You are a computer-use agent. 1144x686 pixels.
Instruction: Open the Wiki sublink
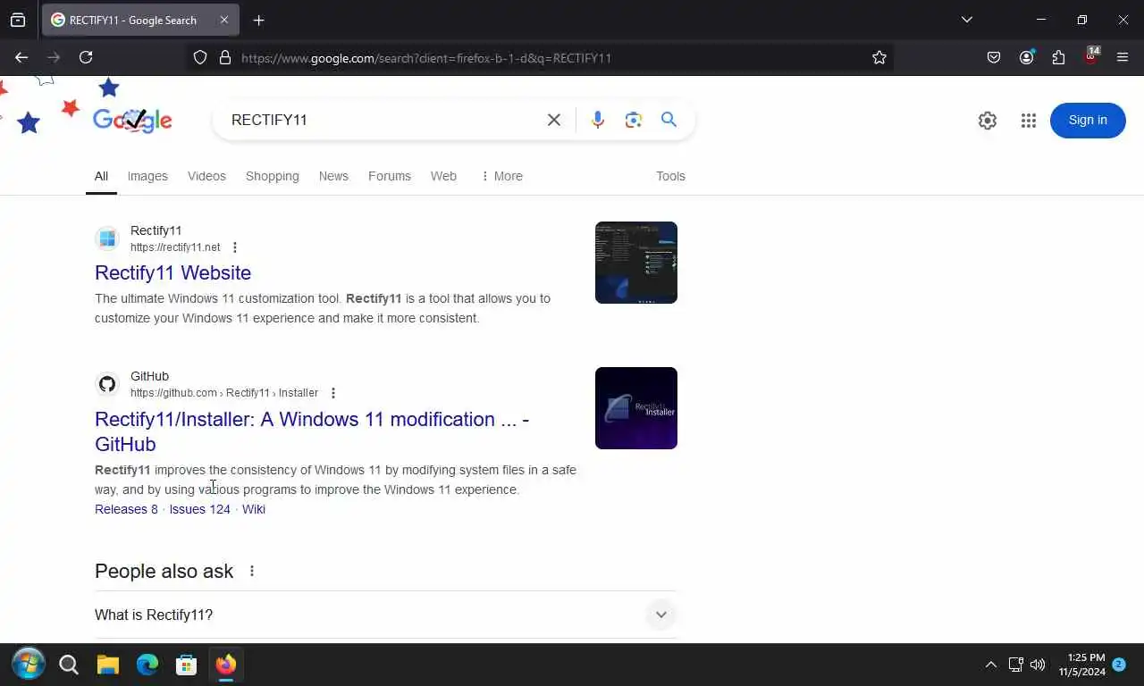coord(254,509)
